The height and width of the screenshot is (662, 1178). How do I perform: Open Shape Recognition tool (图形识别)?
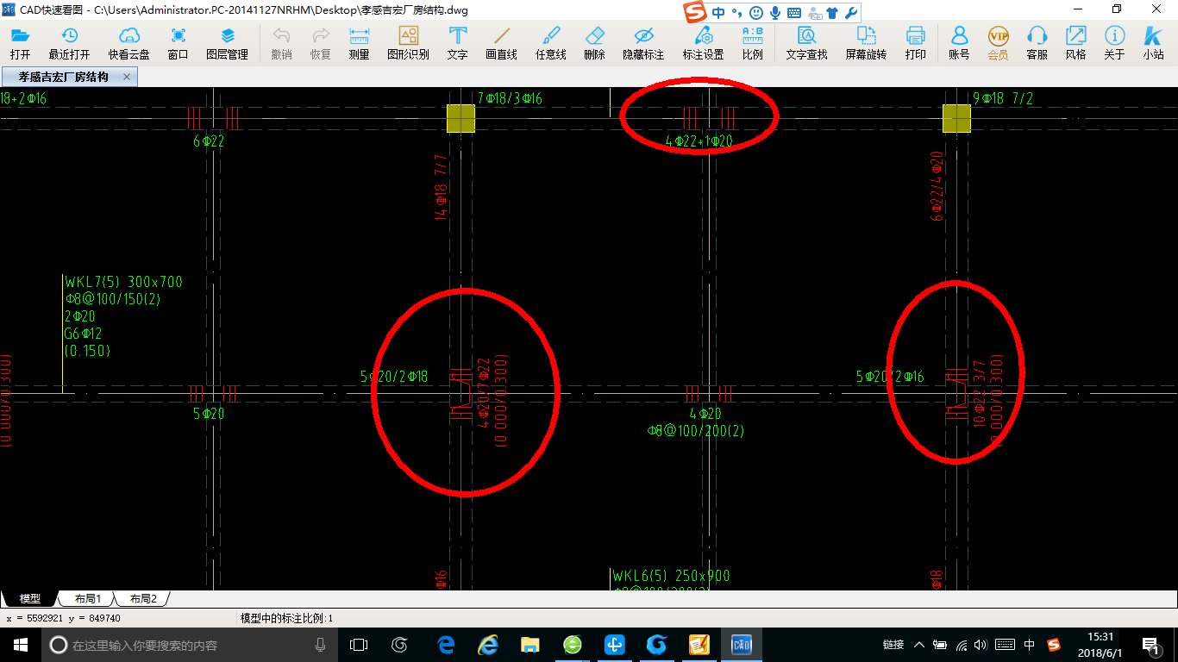(x=408, y=43)
